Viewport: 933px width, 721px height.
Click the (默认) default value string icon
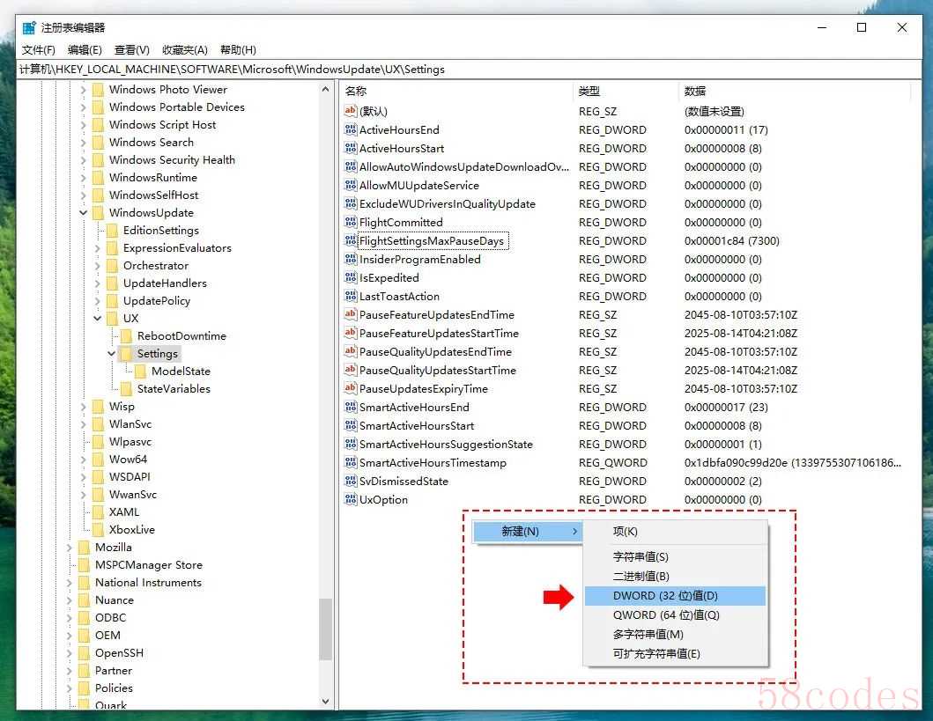pos(351,112)
